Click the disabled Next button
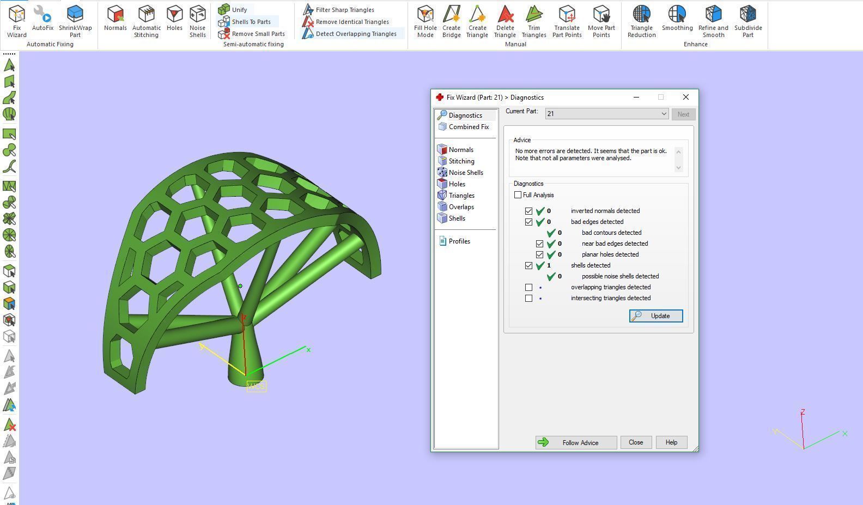 683,114
